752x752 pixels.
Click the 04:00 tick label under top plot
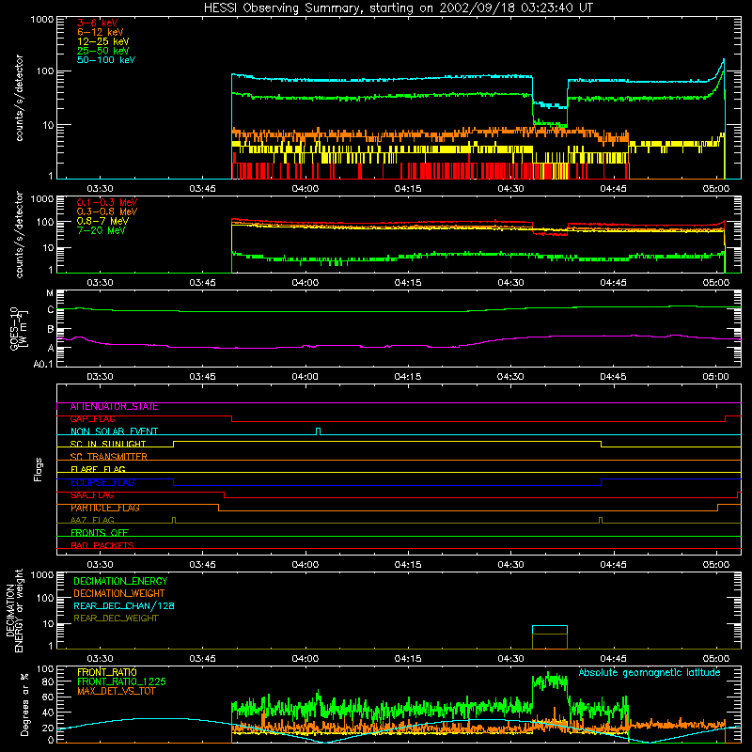tap(305, 189)
